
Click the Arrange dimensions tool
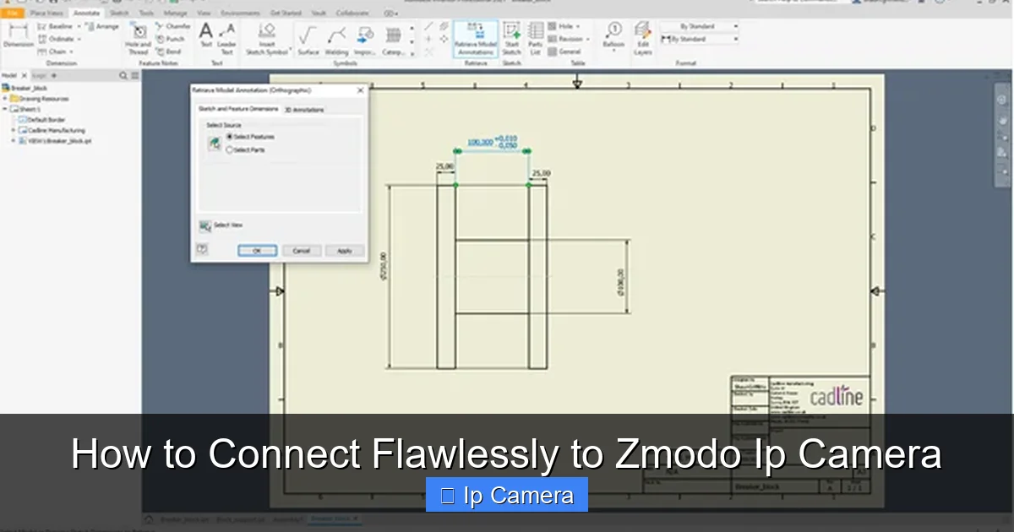tap(101, 26)
